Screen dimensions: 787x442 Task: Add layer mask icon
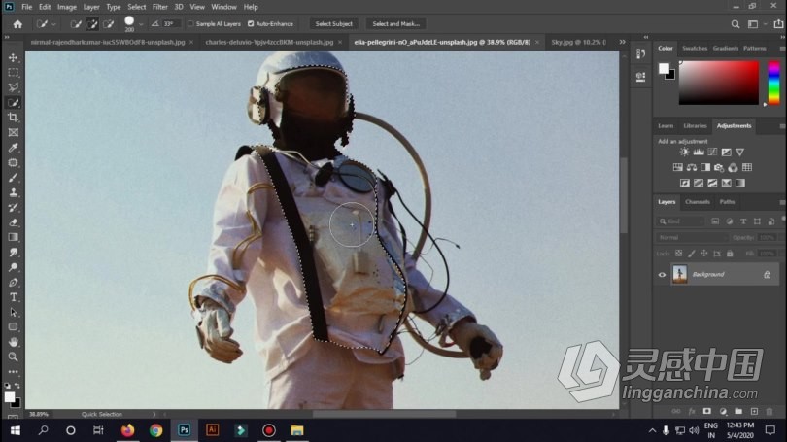(x=707, y=411)
